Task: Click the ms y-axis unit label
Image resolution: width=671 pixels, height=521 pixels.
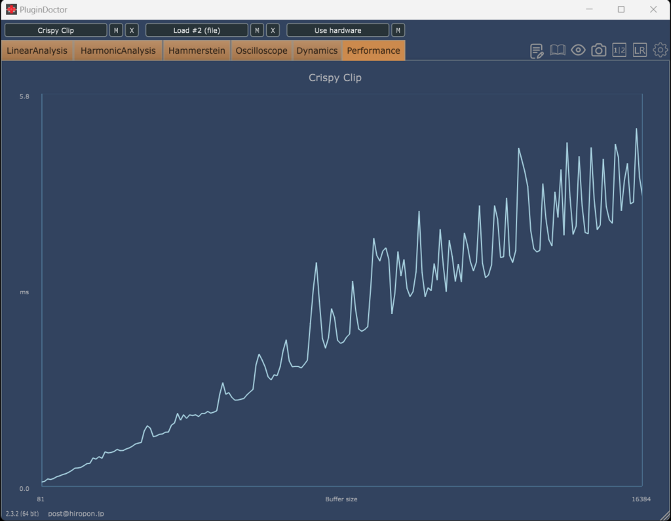Action: [24, 292]
